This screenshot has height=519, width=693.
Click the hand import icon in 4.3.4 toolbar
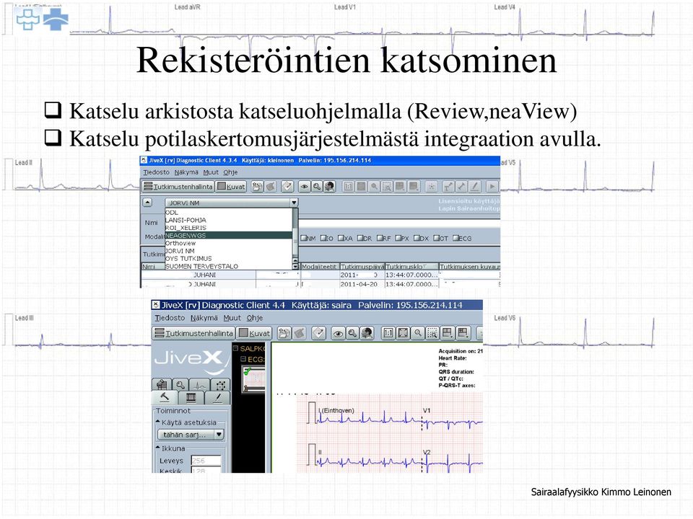click(x=257, y=187)
